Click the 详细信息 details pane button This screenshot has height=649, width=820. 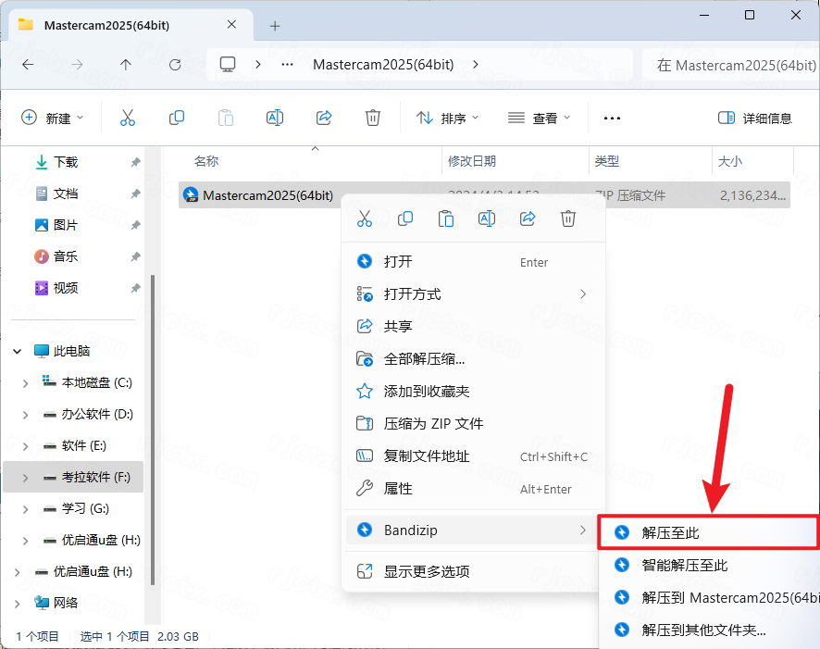tap(754, 119)
